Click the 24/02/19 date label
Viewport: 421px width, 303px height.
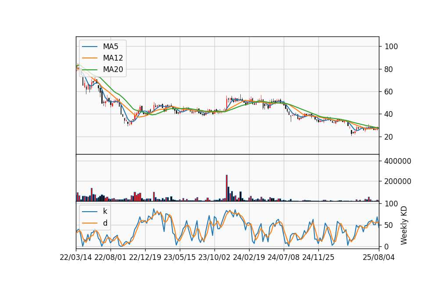click(x=249, y=257)
